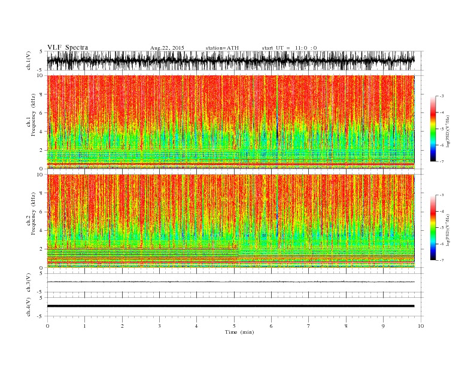
Task: Click the log(PSD) label beside the ch.2 color bar
Action: pyautogui.click(x=448, y=230)
